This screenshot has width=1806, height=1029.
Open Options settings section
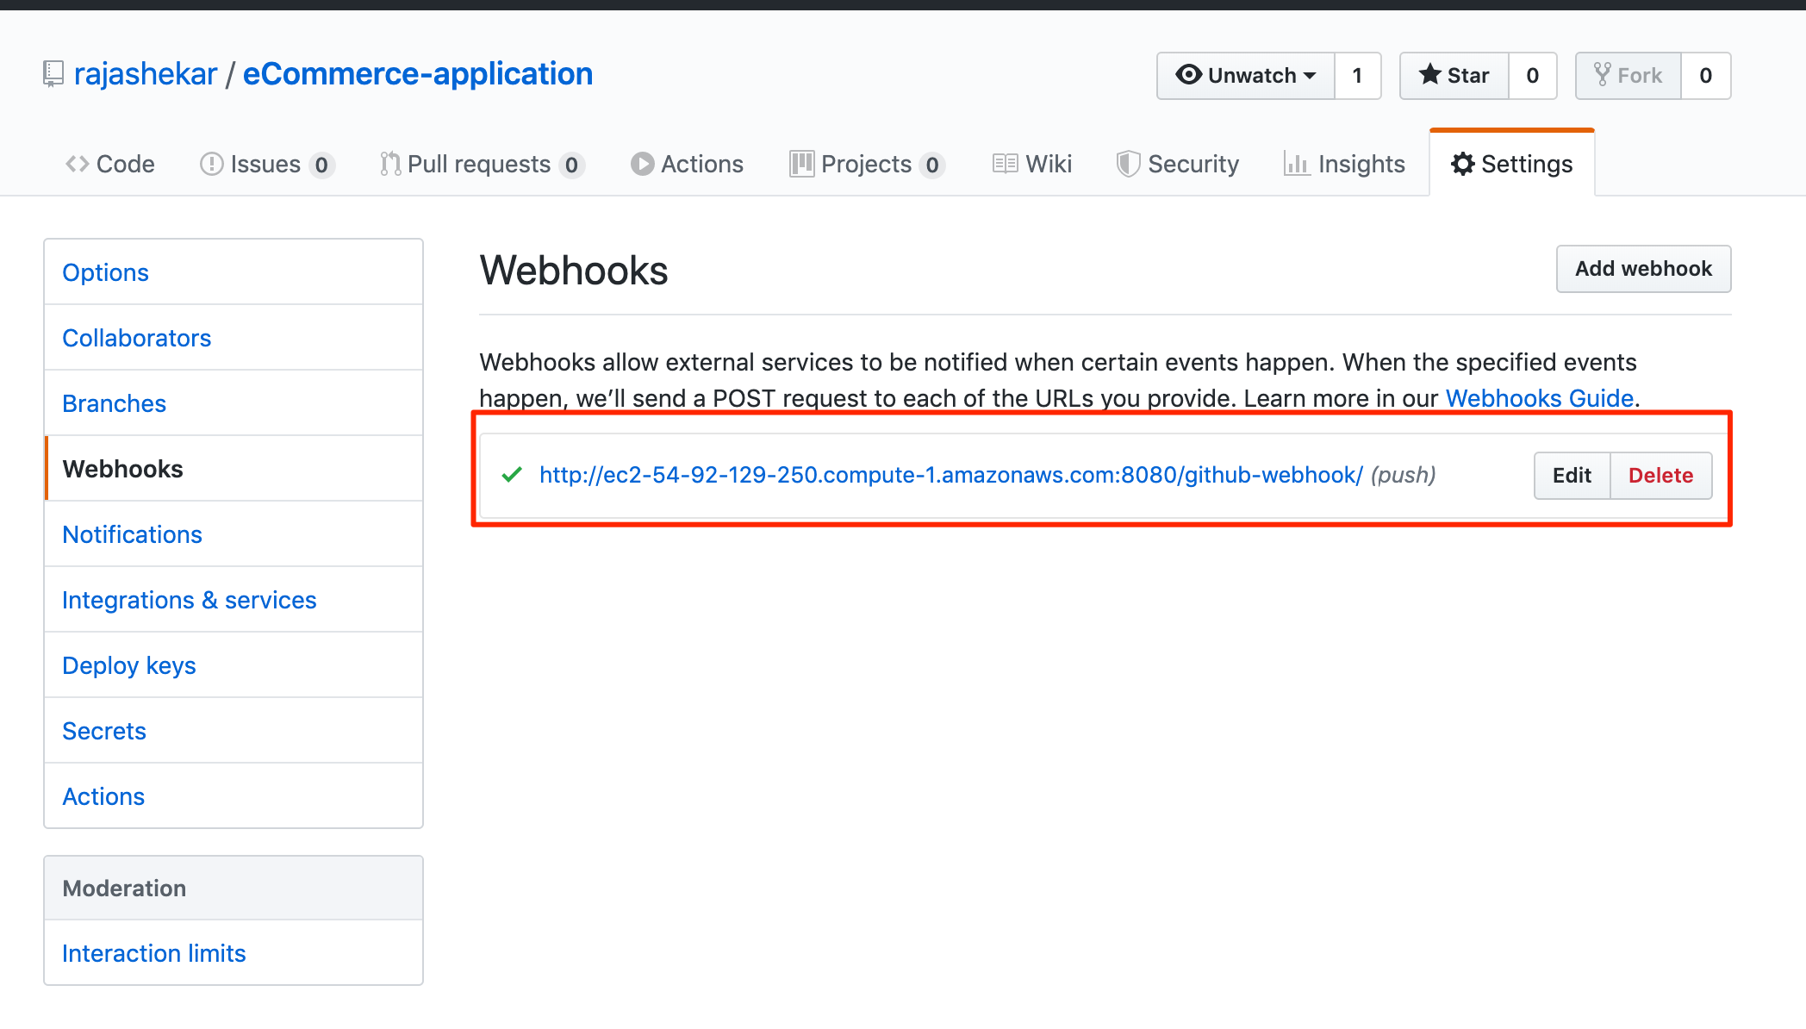[104, 271]
